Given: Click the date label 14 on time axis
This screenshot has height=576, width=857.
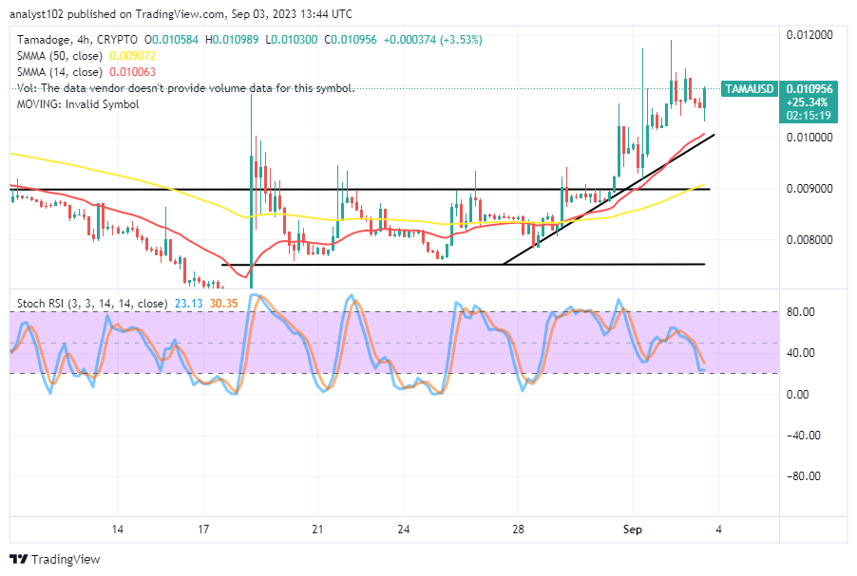Looking at the screenshot, I should 117,530.
